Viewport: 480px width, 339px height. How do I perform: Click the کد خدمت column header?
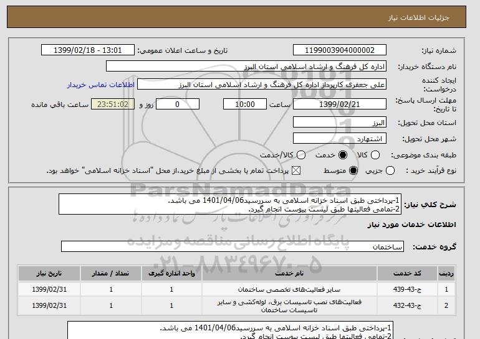click(x=407, y=273)
